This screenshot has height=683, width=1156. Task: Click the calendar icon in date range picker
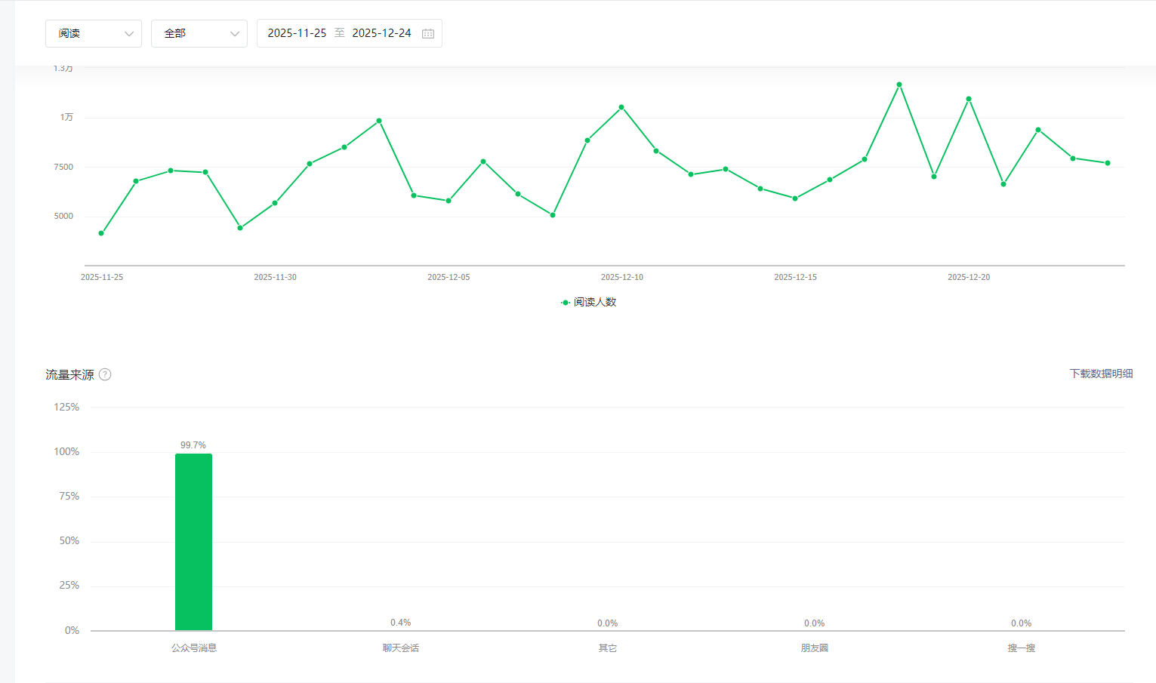tap(428, 33)
